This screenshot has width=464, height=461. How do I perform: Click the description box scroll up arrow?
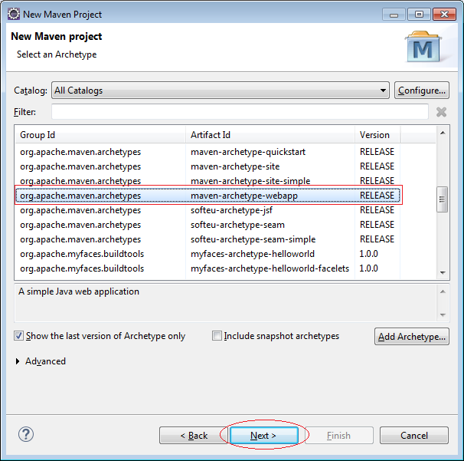click(443, 291)
